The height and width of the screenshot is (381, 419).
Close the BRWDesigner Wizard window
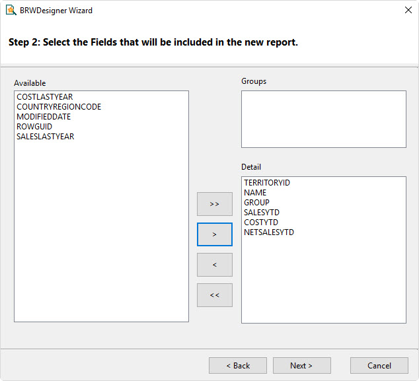408,10
